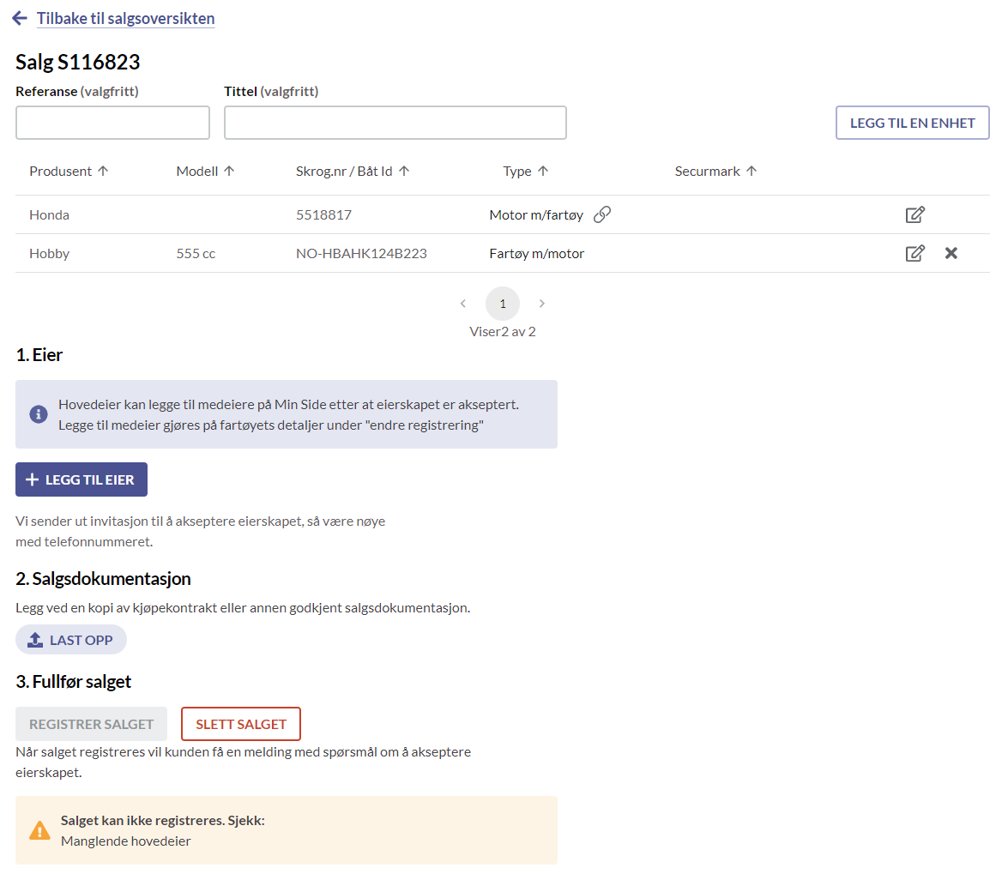Screen dimensions: 1002x874
Task: Select page 1 in the pagination control
Action: [x=502, y=303]
